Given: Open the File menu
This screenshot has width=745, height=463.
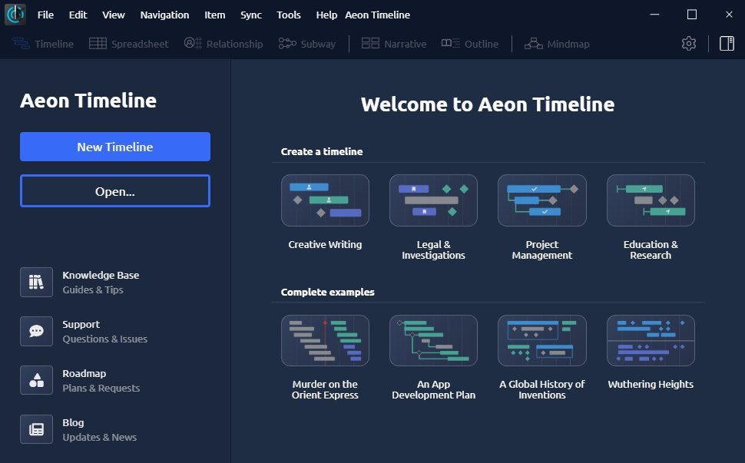Looking at the screenshot, I should pos(45,15).
